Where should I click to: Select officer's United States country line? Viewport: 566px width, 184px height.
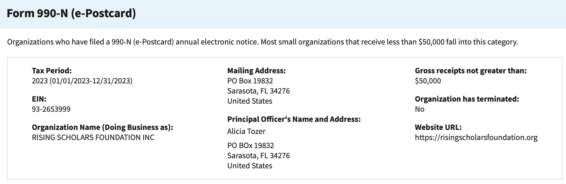[250, 166]
